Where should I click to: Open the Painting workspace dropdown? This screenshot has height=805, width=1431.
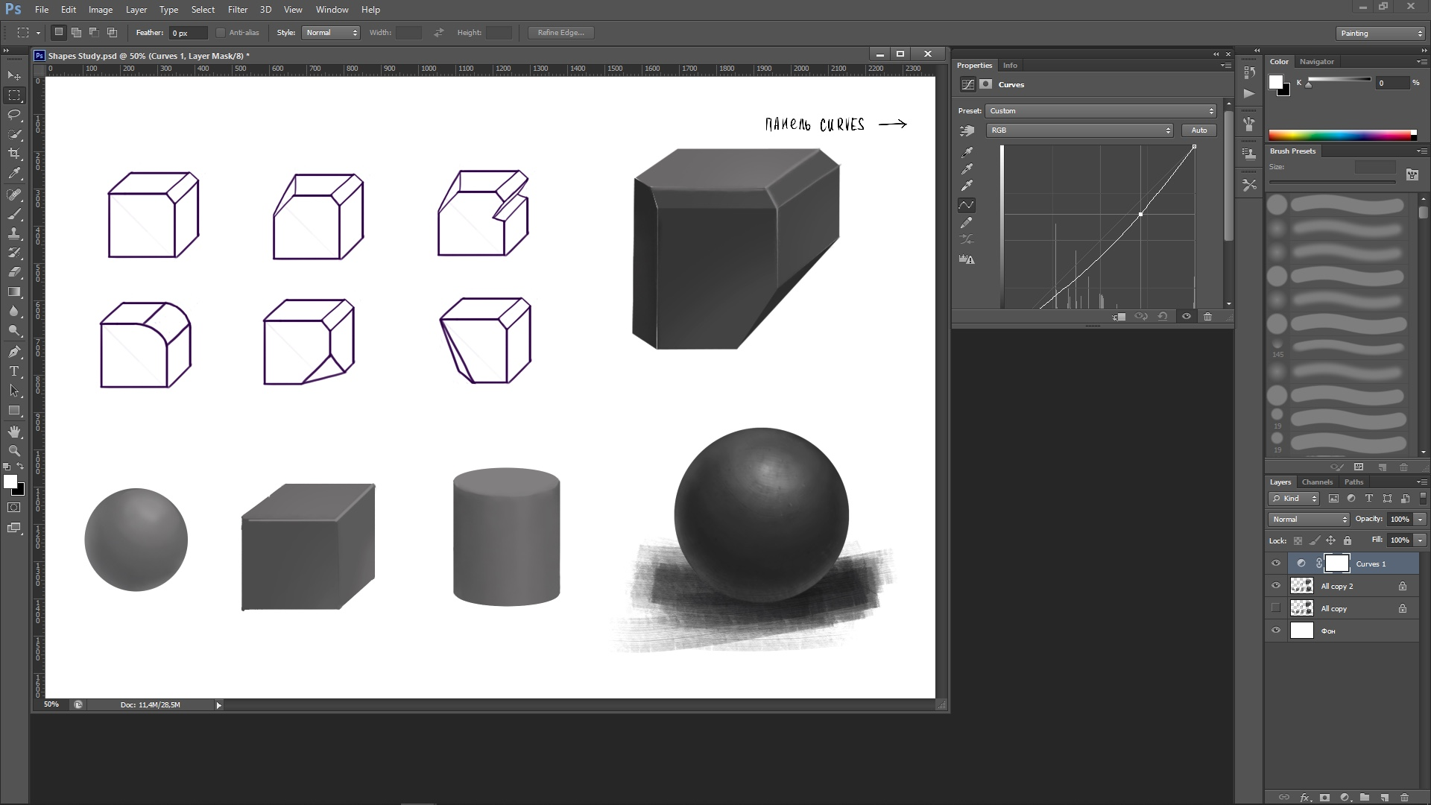(x=1380, y=34)
